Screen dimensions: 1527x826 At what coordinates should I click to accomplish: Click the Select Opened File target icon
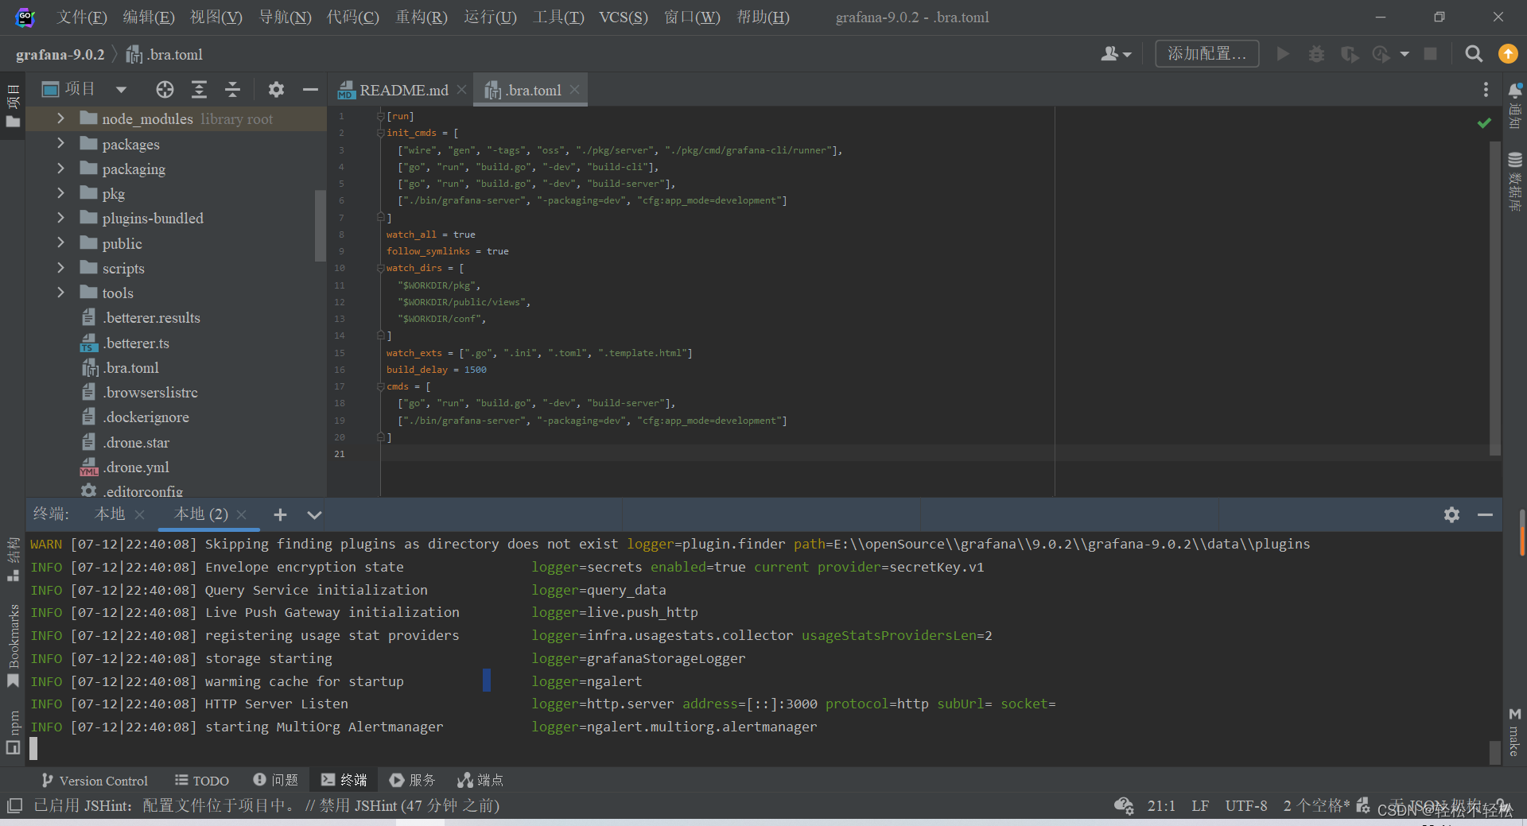(165, 90)
